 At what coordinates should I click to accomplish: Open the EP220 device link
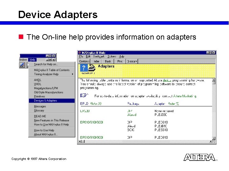[x=85, y=111]
